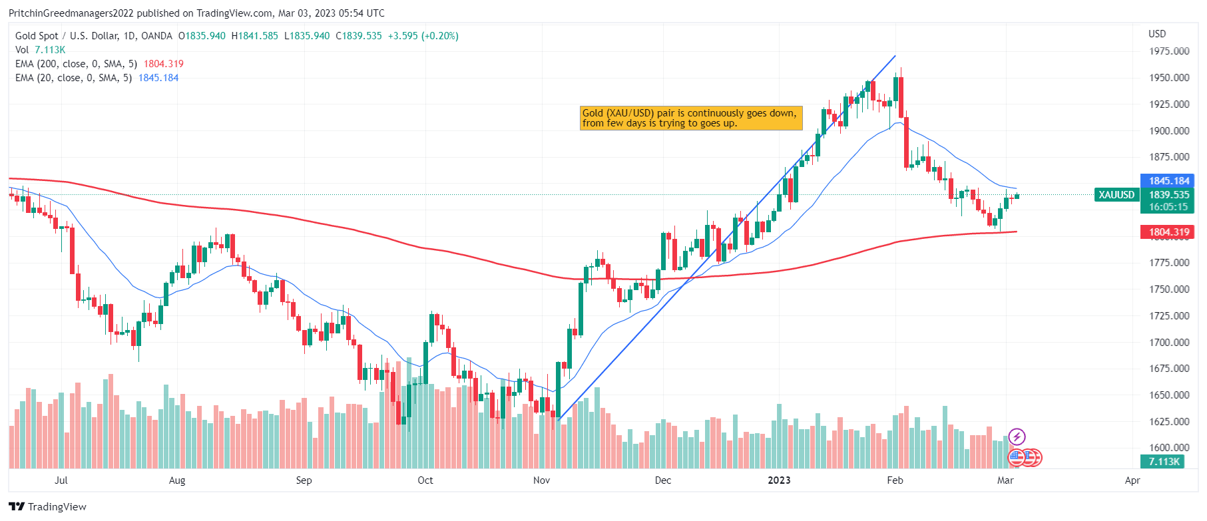This screenshot has width=1207, height=521.
Task: Select the yellow Gold (XAU/USD) annotation text box
Action: 691,118
